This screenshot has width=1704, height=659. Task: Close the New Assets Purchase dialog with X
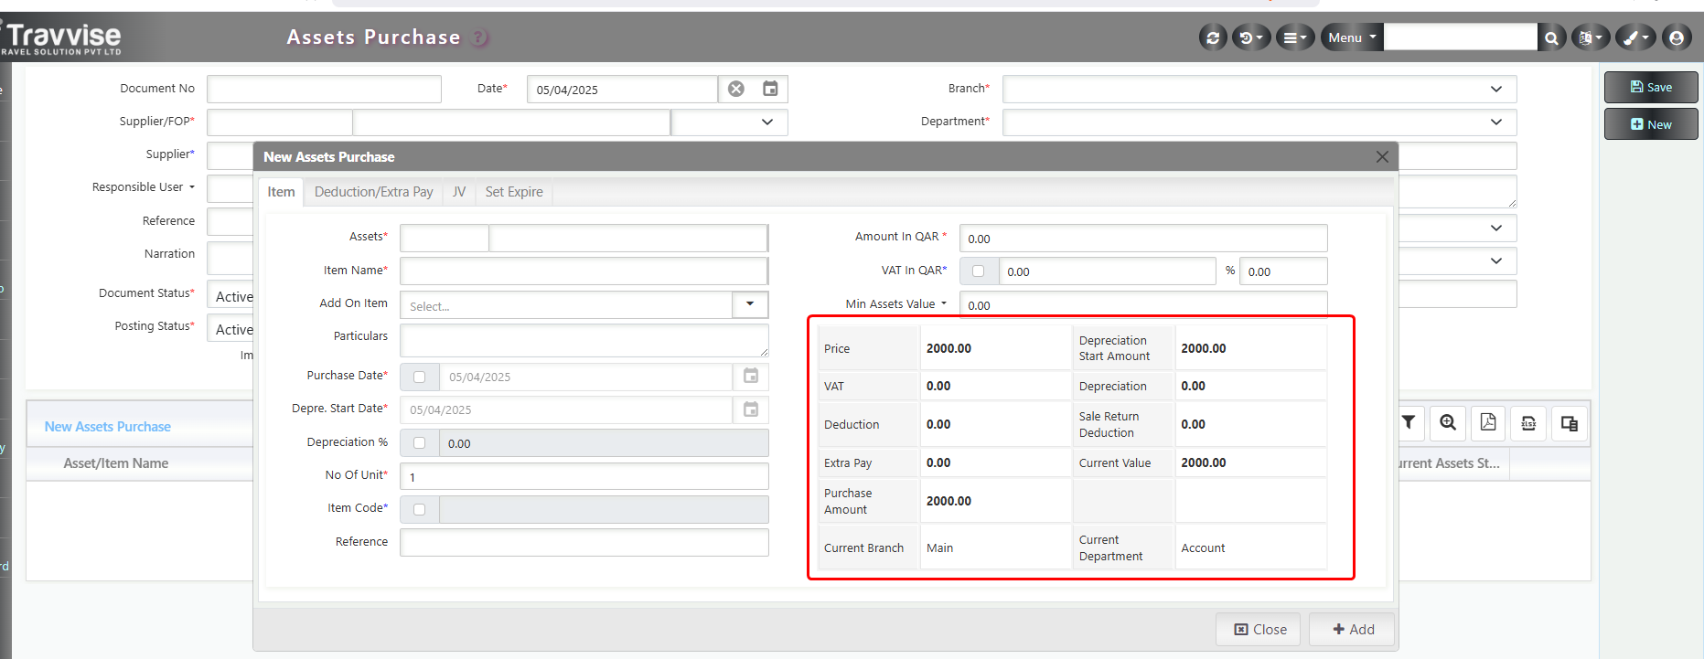coord(1382,157)
